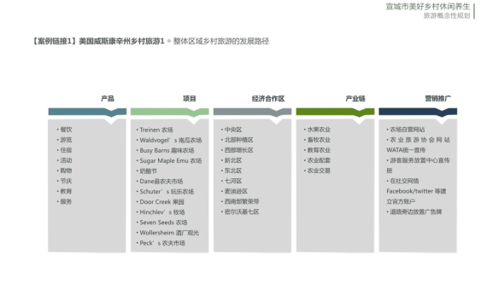487x307 pixels.
Task: Click the Facebook/twitter 等建 line
Action: click(x=416, y=191)
